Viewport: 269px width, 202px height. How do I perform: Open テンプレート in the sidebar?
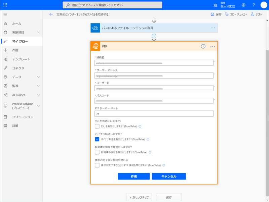pos(21,59)
